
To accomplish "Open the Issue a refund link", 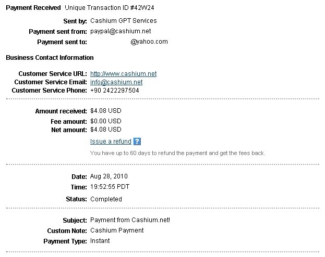I will point(111,142).
